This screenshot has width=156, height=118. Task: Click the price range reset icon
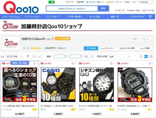point(92,56)
